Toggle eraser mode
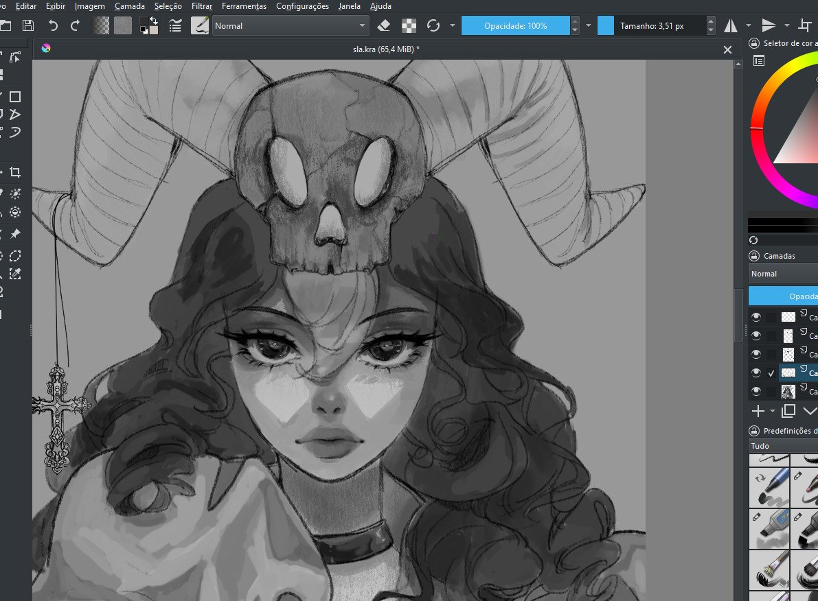Screen dimensions: 818x601 pos(383,25)
